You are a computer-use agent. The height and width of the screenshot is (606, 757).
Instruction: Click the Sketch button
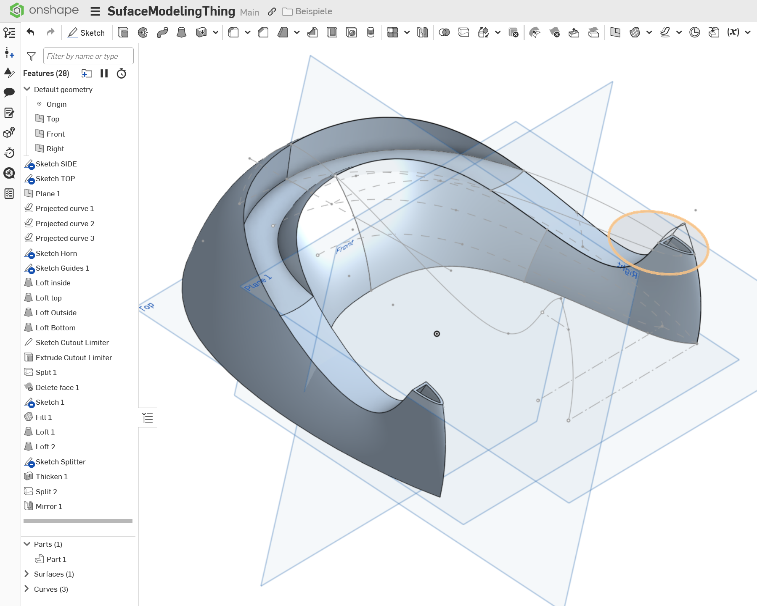(87, 32)
